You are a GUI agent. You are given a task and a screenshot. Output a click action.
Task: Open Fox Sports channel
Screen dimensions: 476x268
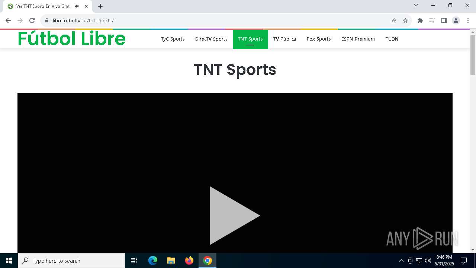pos(319,39)
